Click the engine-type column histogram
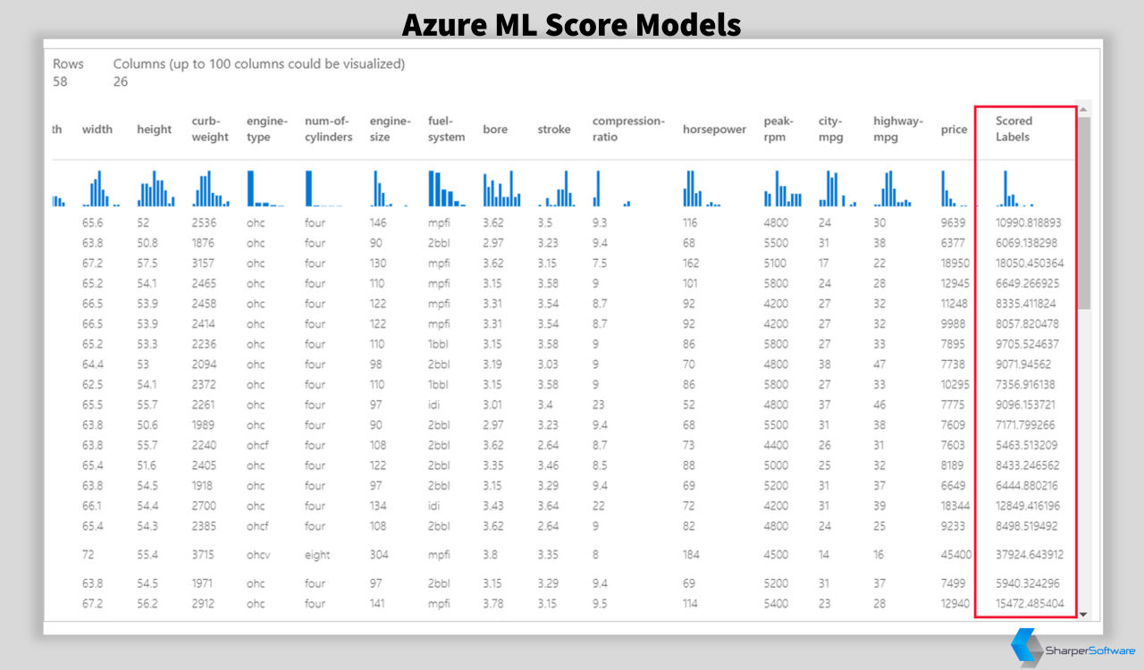 click(x=265, y=188)
